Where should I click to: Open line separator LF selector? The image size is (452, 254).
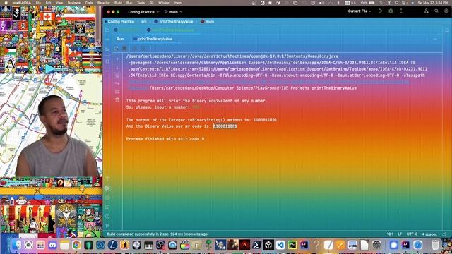[x=400, y=234]
